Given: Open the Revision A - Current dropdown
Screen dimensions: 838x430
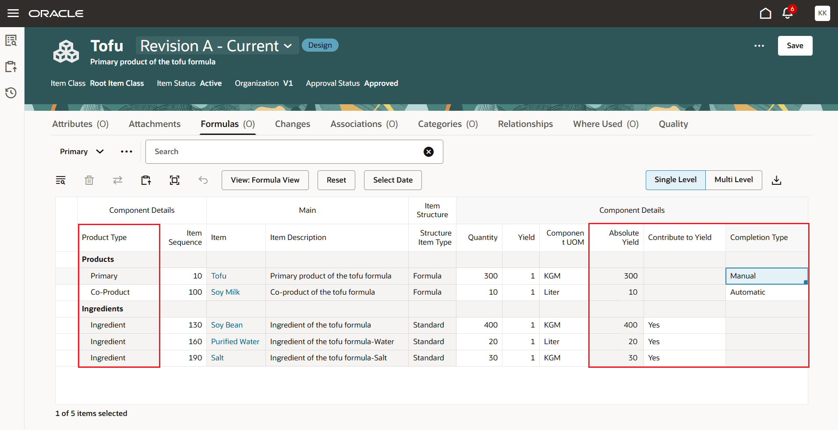Looking at the screenshot, I should click(217, 45).
